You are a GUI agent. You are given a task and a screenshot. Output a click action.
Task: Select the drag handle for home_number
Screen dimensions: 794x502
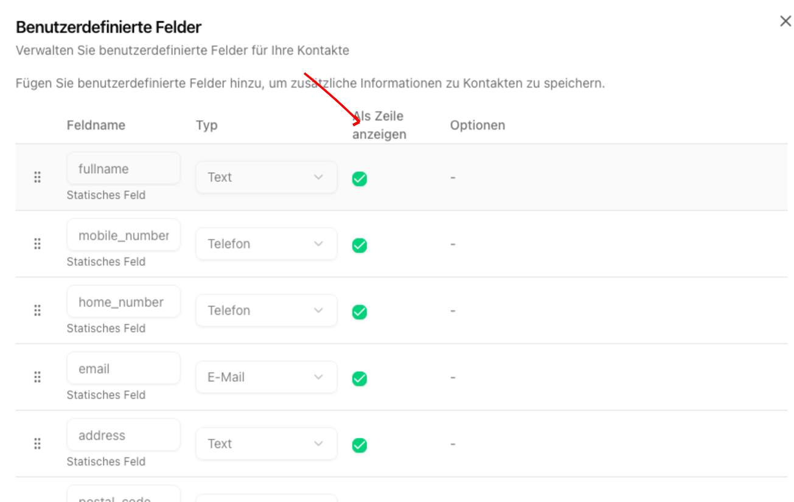[37, 310]
